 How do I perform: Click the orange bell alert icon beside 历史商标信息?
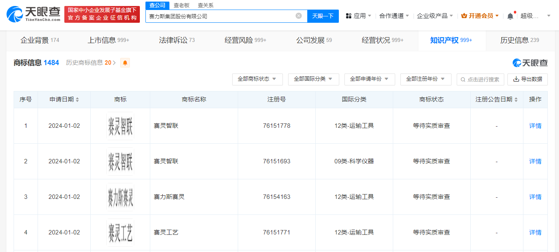[x=125, y=63]
